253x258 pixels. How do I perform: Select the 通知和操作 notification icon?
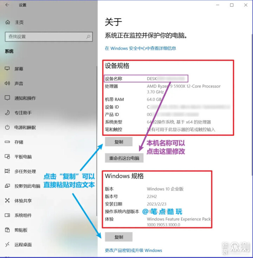click(7, 98)
